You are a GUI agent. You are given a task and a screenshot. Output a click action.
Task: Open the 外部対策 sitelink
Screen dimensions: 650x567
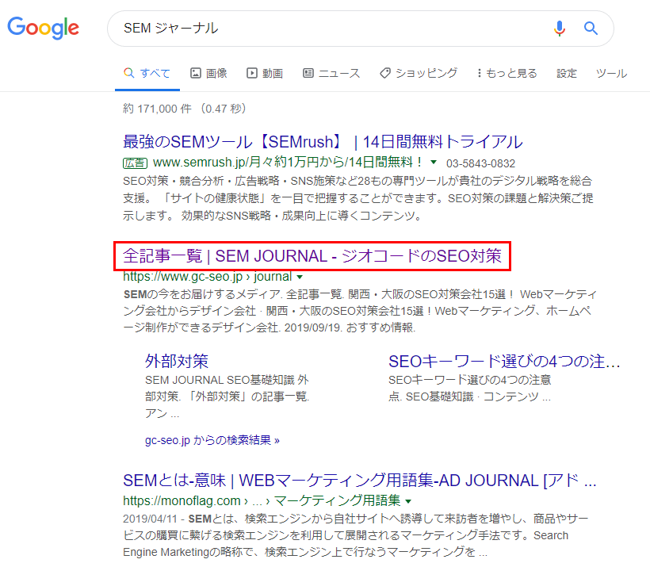[x=177, y=362]
